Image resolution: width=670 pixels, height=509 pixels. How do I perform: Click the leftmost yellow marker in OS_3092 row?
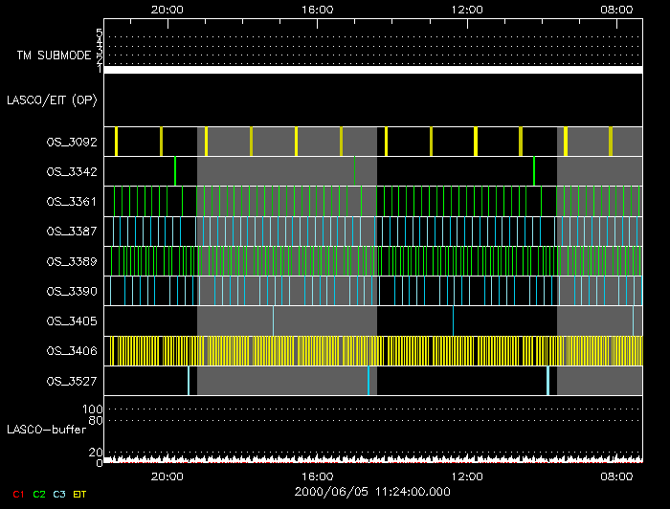[116, 142]
